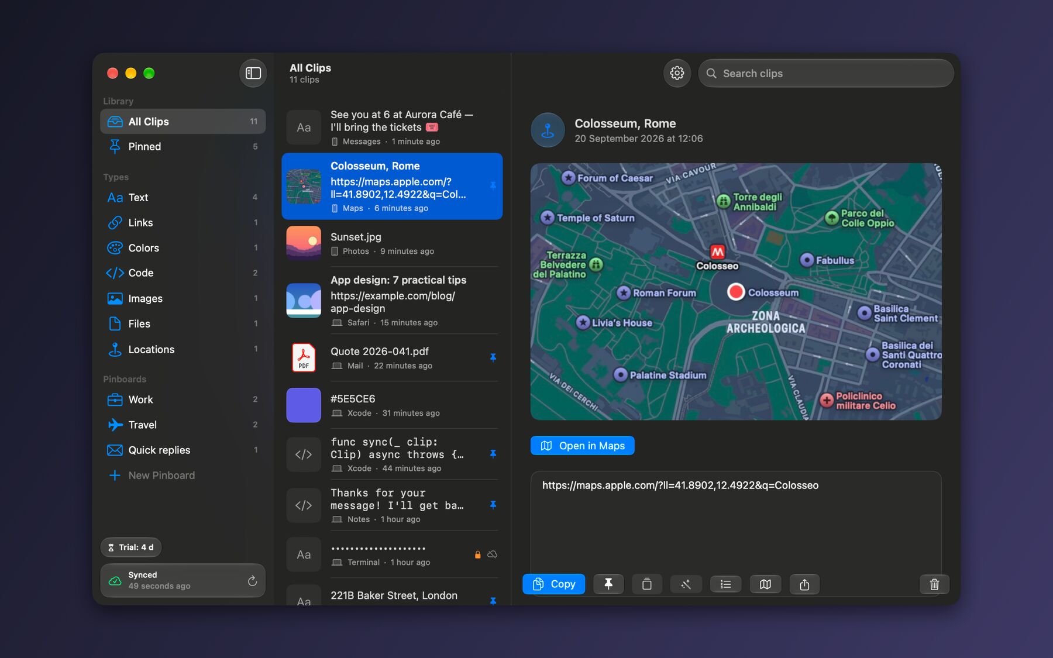
Task: Open the Files type filter
Action: [183, 324]
